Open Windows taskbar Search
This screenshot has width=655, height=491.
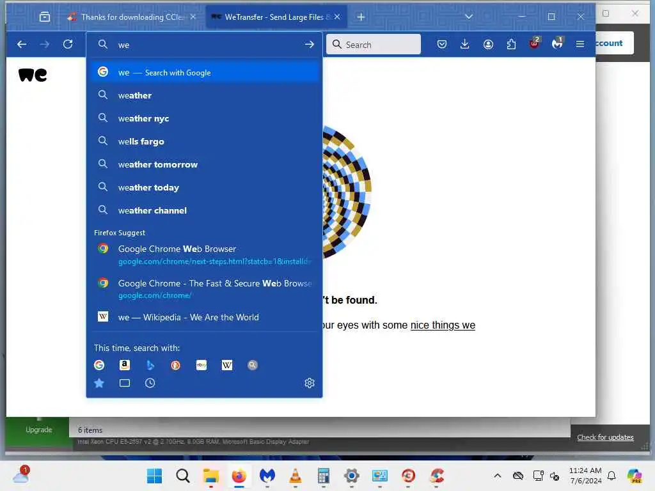coord(182,476)
